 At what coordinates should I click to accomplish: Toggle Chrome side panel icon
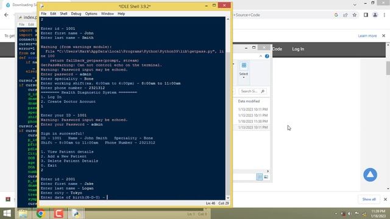click(x=366, y=15)
